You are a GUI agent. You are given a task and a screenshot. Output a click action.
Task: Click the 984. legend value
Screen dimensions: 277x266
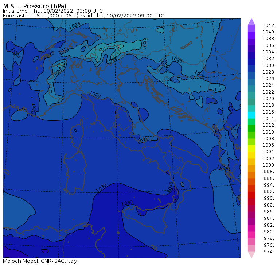pos(270,218)
